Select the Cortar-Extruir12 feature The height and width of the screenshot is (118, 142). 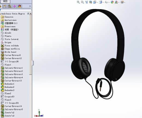click(13, 58)
